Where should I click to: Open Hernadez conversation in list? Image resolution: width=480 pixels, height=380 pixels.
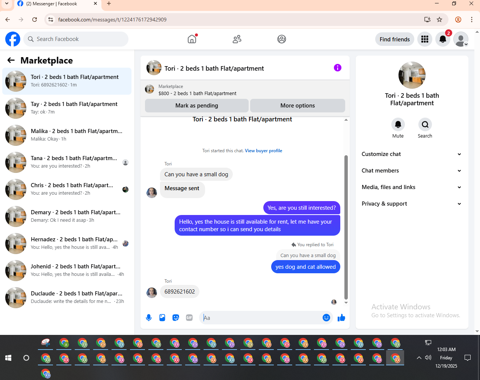point(67,244)
